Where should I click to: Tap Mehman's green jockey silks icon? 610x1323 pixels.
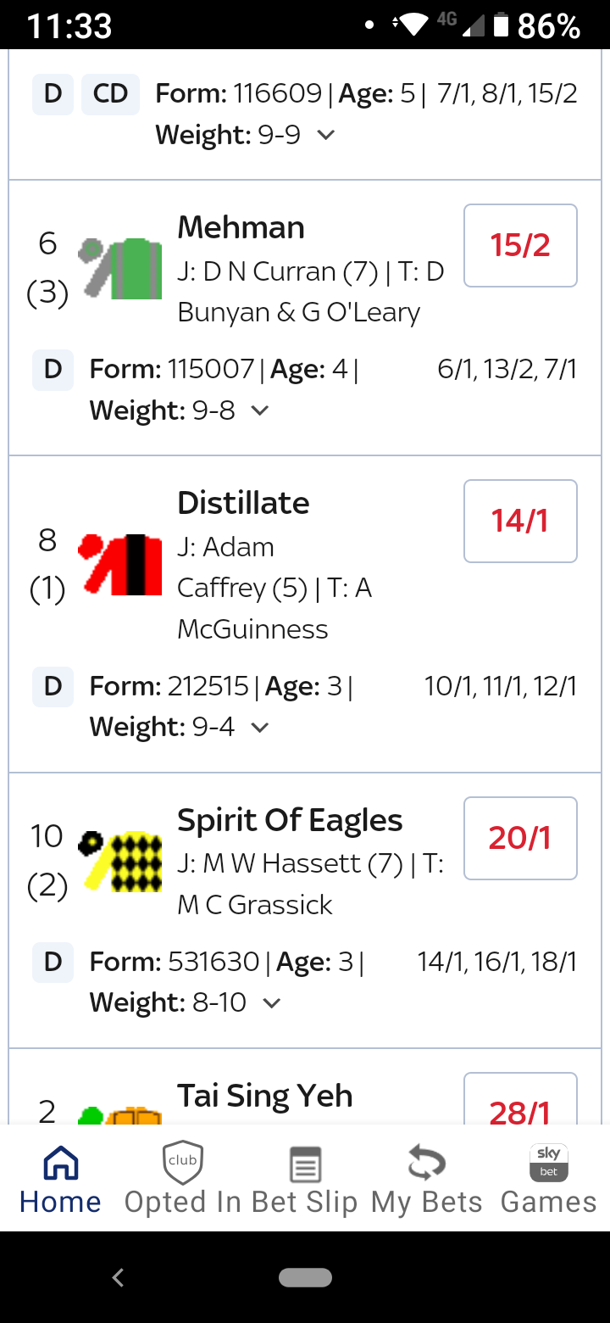[x=120, y=268]
